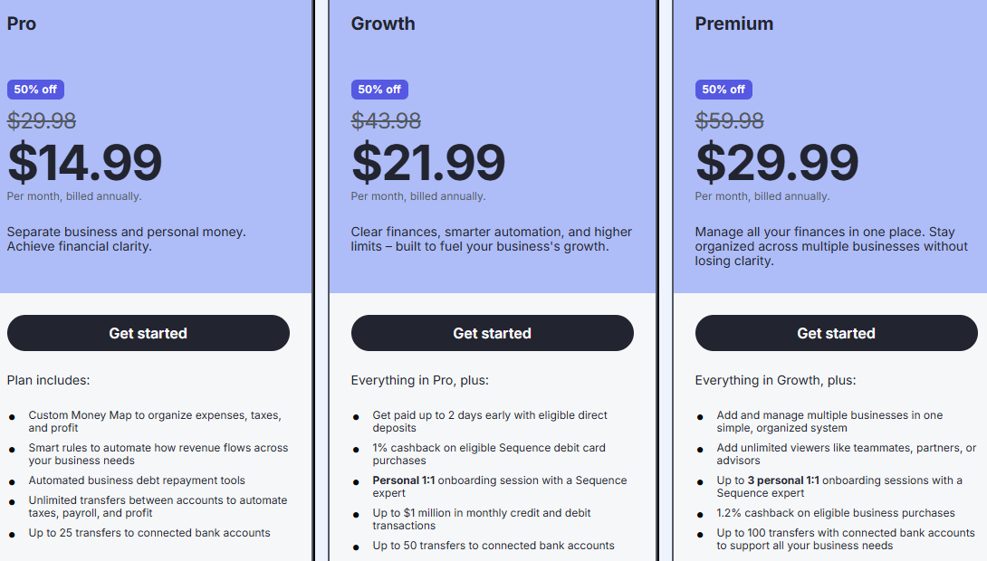The height and width of the screenshot is (561, 987).
Task: Click the Premium plan title
Action: pos(733,24)
